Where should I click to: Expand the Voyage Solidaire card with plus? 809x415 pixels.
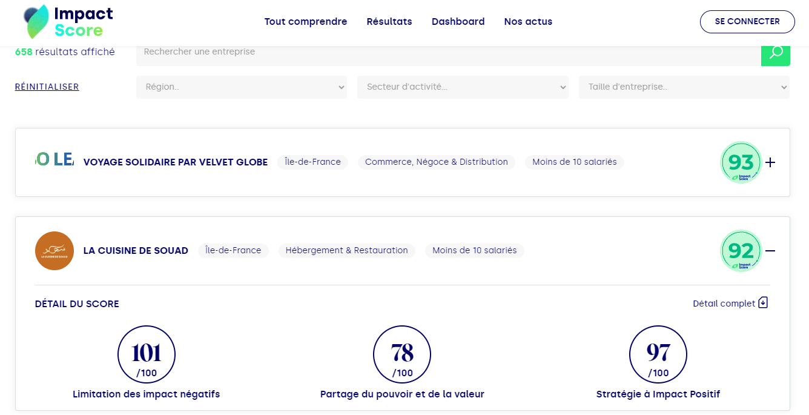(x=770, y=162)
